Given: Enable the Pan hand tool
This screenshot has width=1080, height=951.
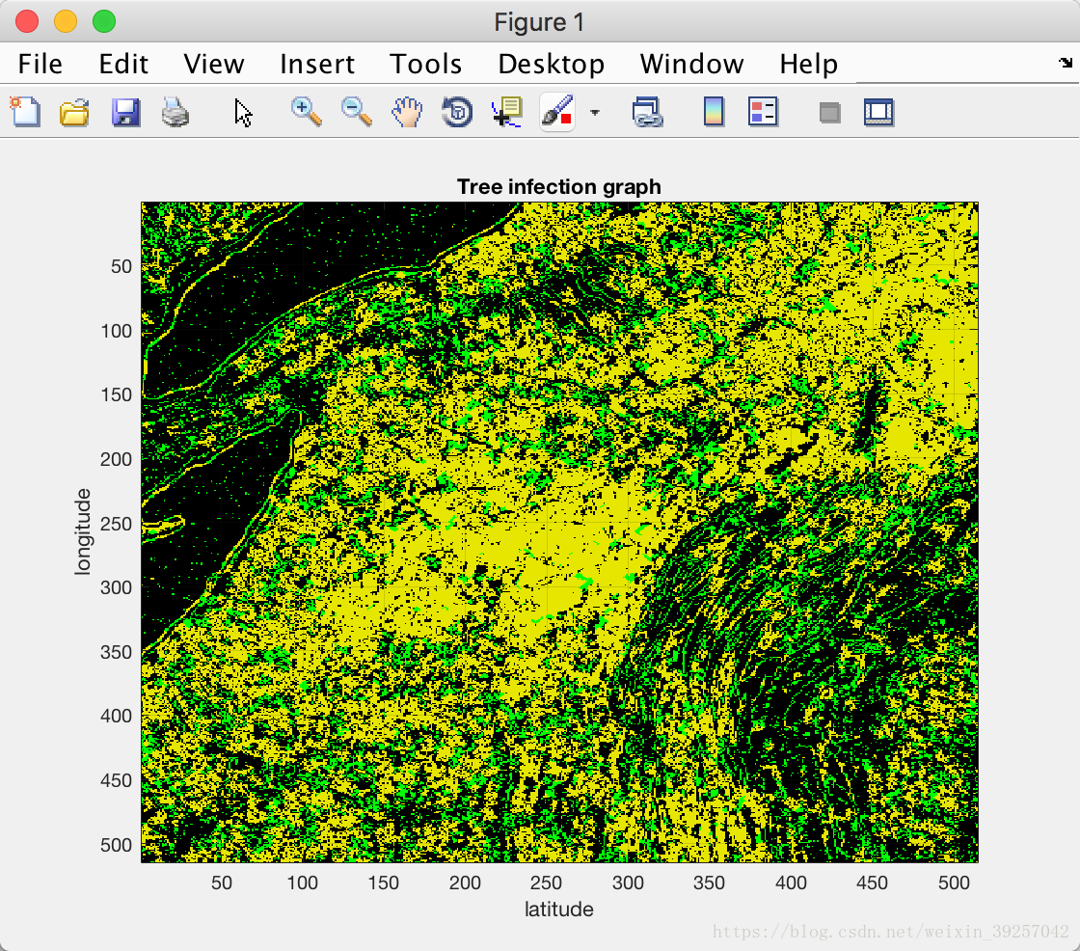Looking at the screenshot, I should [x=407, y=112].
